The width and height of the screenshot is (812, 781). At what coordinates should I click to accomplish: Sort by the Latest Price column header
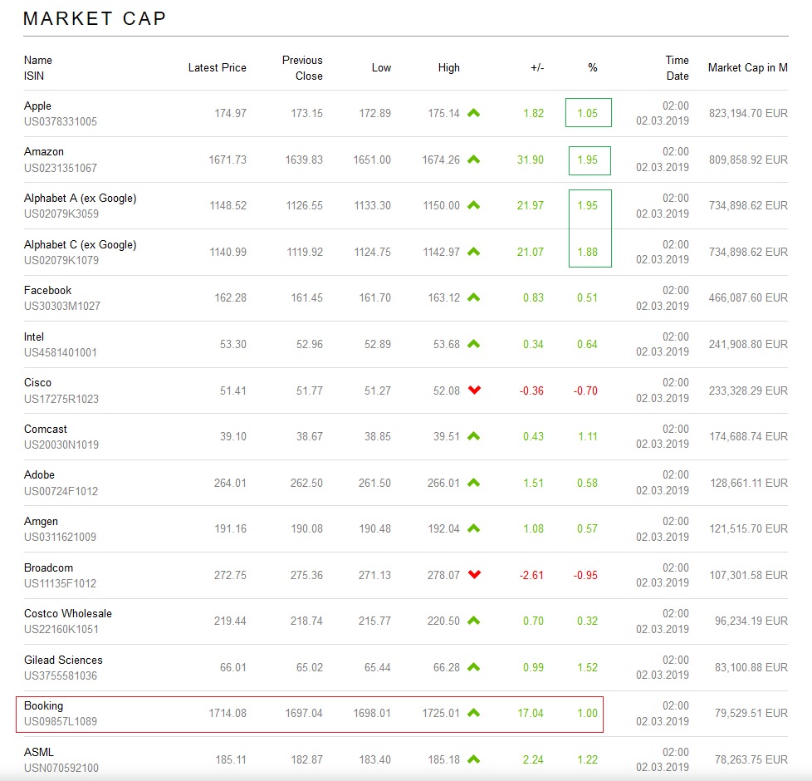[x=217, y=68]
